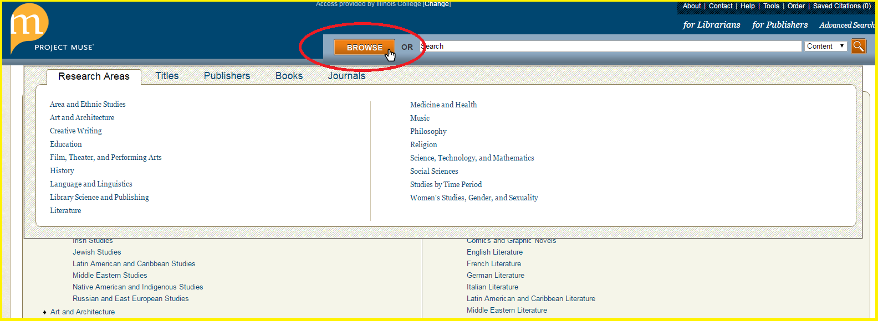This screenshot has height=321, width=878.
Task: Open the for Librarians link
Action: pos(711,25)
